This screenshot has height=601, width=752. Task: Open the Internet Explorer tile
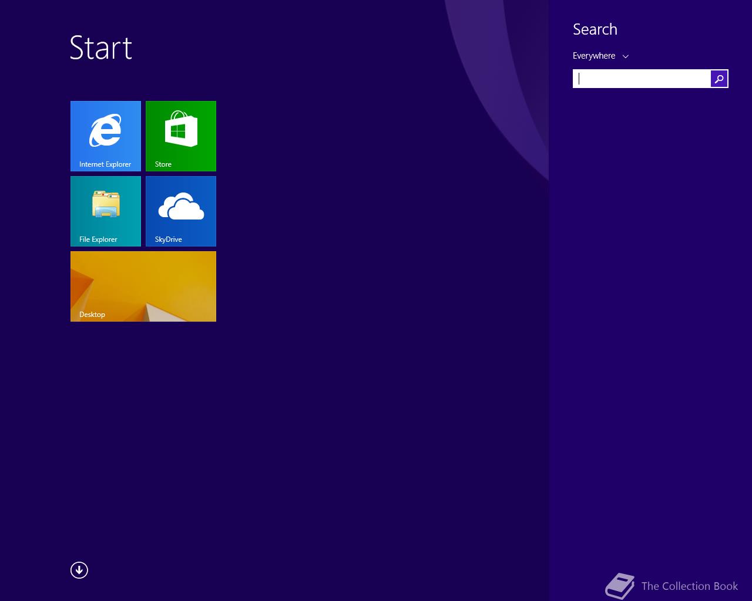click(x=106, y=136)
